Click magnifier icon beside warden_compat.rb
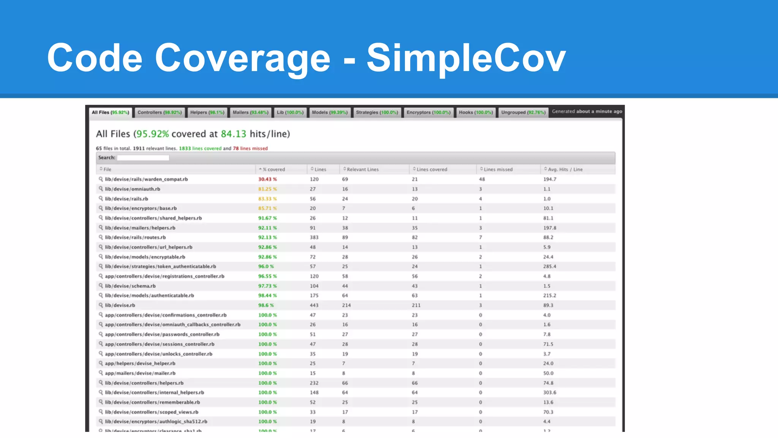The image size is (778, 438). (101, 179)
